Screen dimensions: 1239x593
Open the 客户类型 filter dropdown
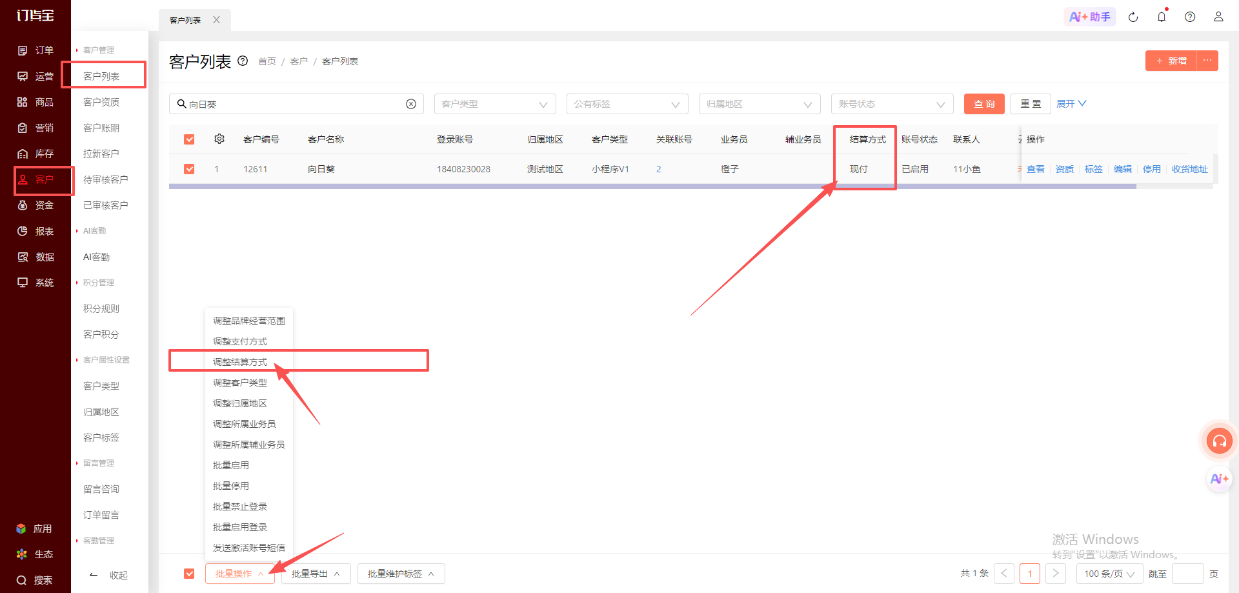(x=495, y=104)
